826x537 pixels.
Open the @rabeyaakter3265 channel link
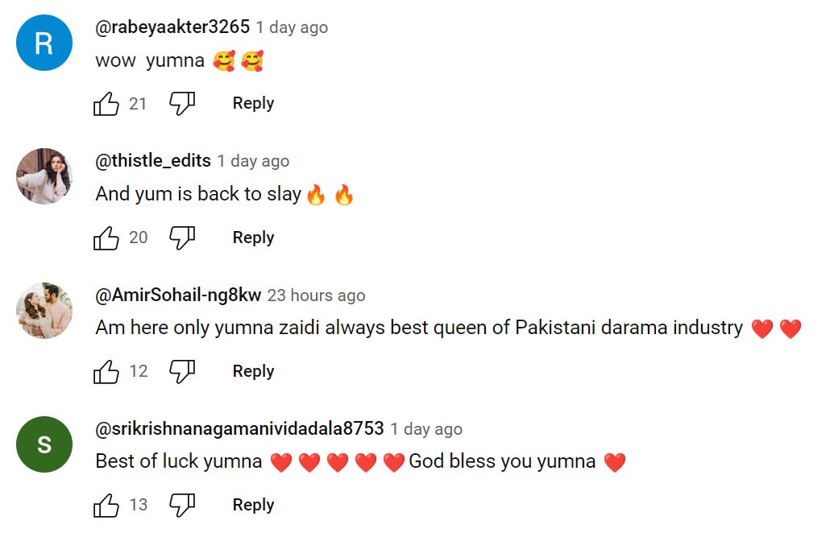pos(172,27)
